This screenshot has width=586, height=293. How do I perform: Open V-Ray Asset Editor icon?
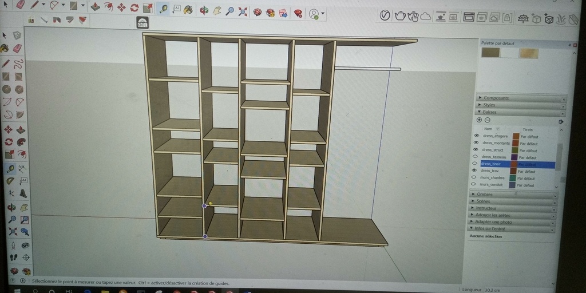pos(385,15)
